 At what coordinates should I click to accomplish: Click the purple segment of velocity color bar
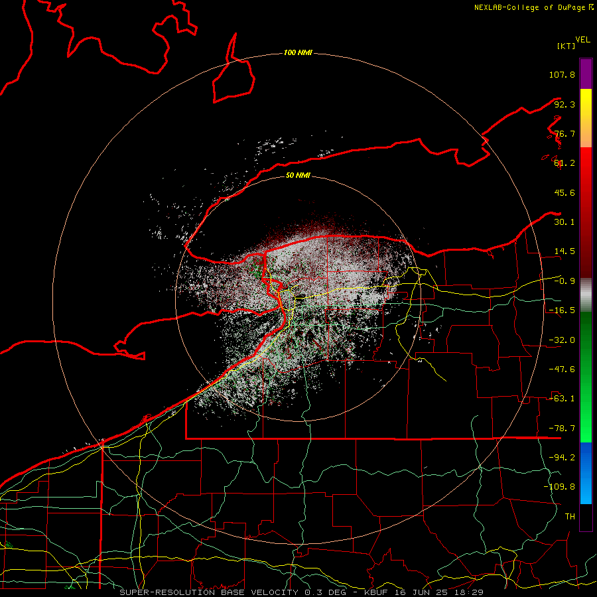[x=586, y=74]
